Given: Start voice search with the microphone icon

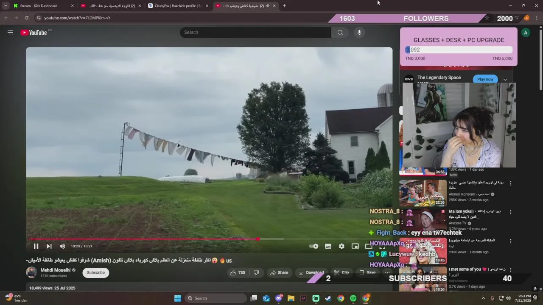Looking at the screenshot, I should tap(359, 32).
